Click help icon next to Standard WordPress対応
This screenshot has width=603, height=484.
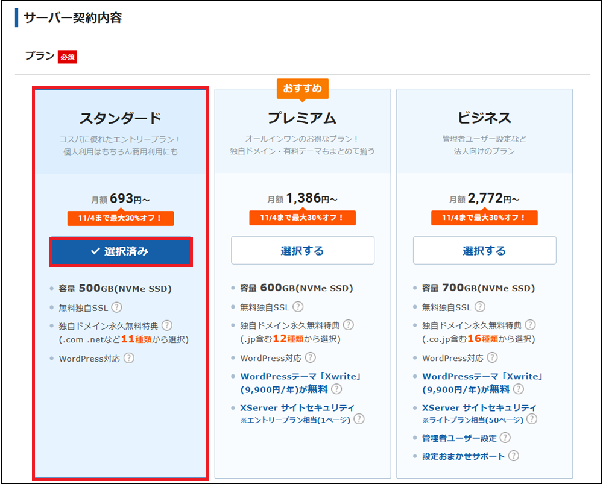coord(129,358)
